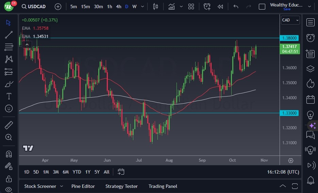Toggle lock all drawing tools
Image resolution: width=318 pixels, height=193 pixels.
pos(9,179)
